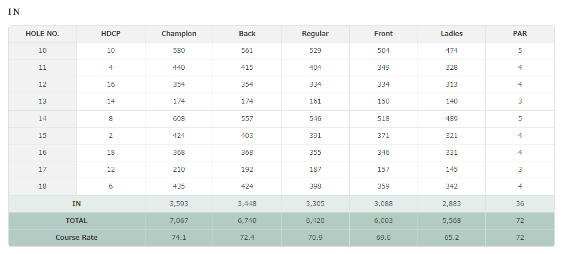
Task: Click Champion total value 7,067
Action: [179, 221]
